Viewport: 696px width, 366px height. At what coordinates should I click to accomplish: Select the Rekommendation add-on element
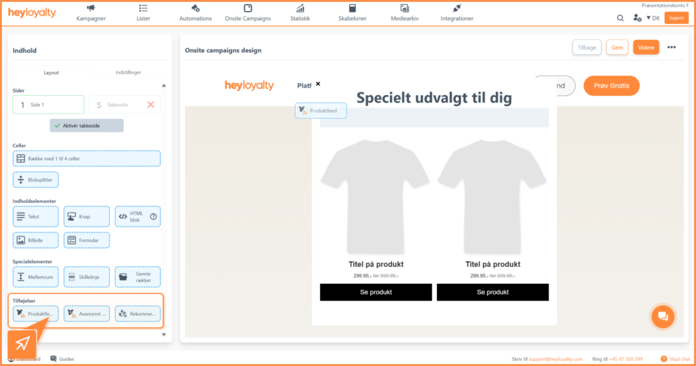[137, 314]
